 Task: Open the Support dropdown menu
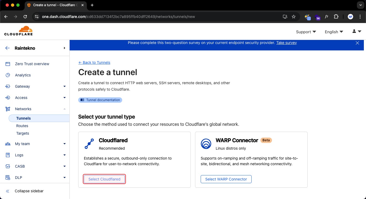pyautogui.click(x=306, y=32)
